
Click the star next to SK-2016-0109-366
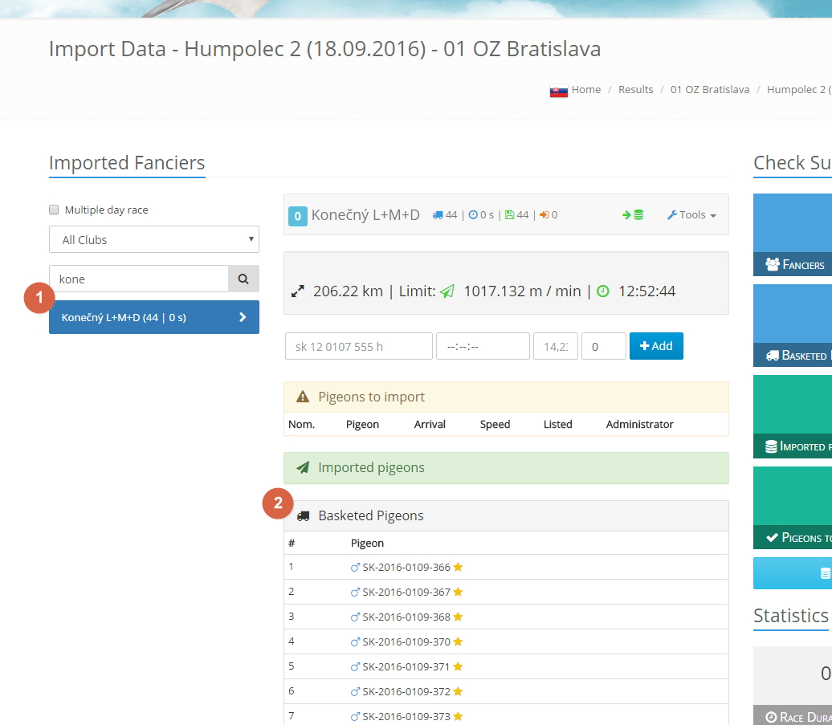(x=458, y=567)
